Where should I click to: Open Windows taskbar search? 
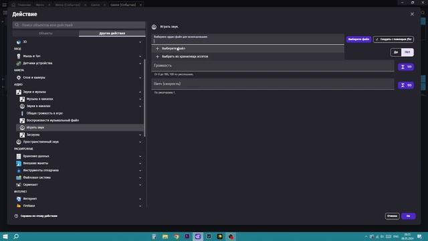click(x=16, y=236)
